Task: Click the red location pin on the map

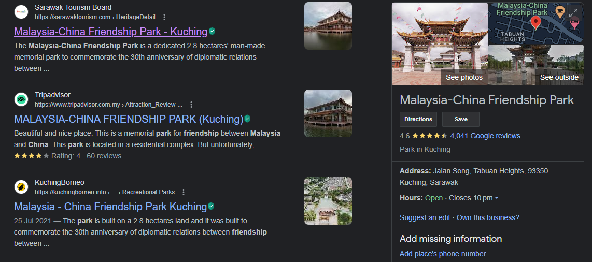Action: 535,23
